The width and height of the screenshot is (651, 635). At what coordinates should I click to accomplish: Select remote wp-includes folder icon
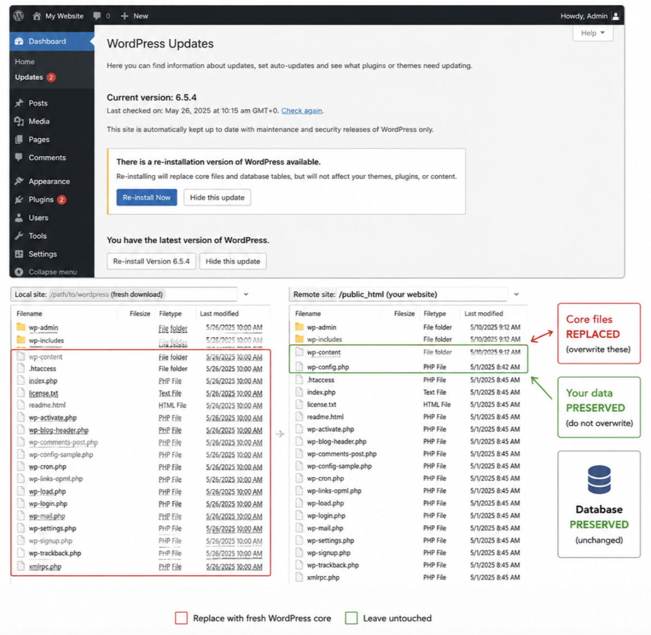[300, 339]
